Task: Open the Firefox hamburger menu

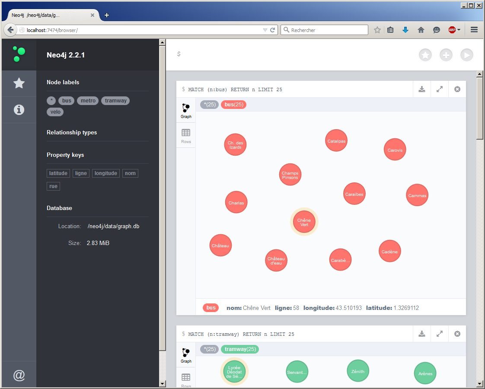Action: click(x=474, y=30)
